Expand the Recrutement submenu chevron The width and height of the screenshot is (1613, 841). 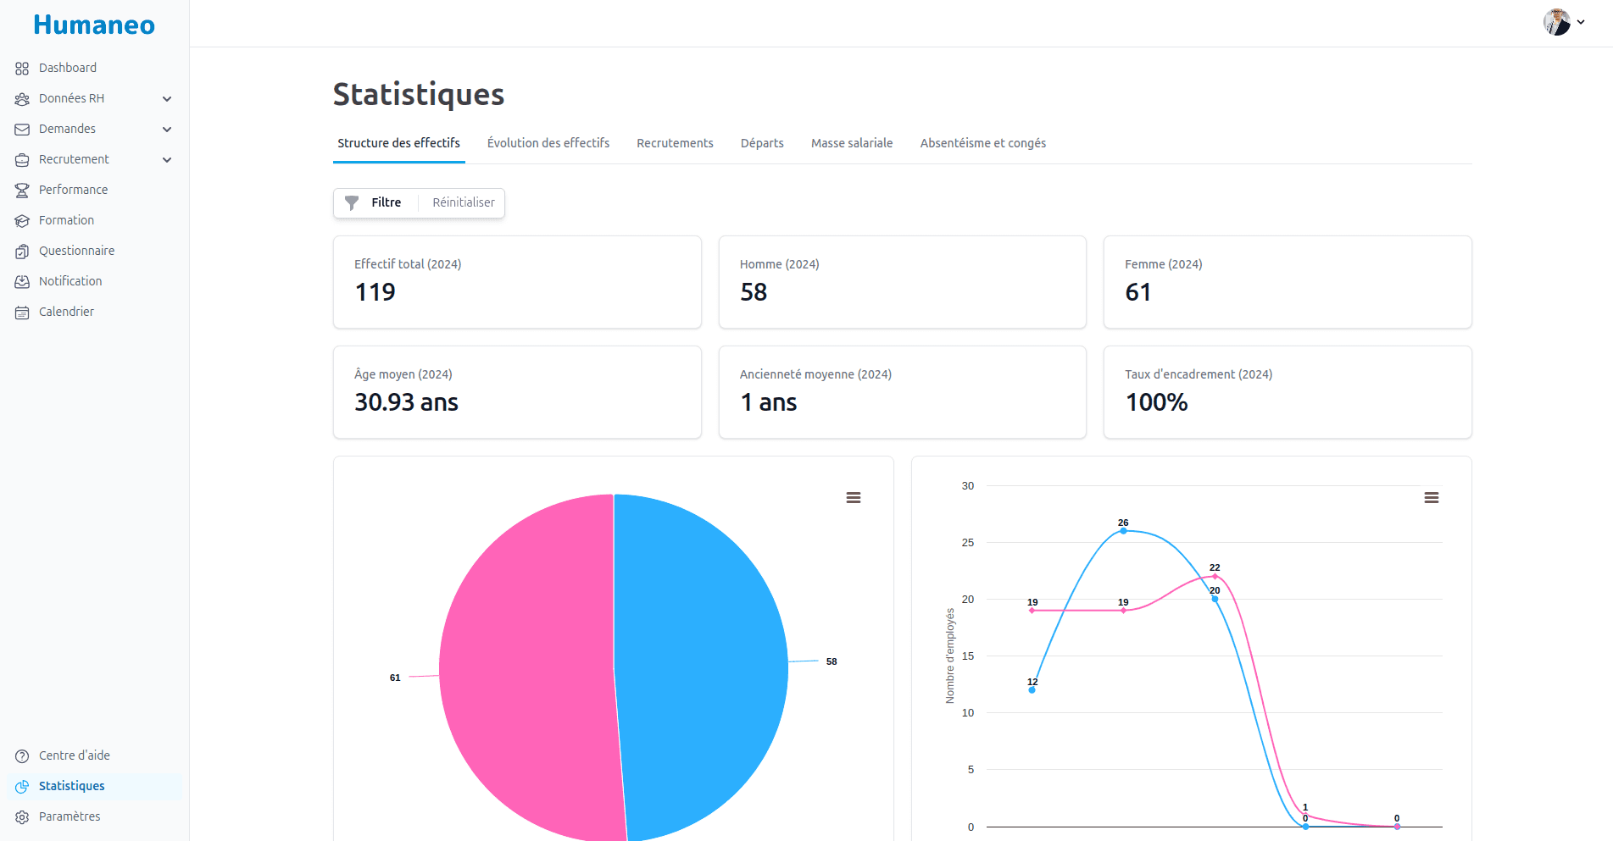pos(167,160)
